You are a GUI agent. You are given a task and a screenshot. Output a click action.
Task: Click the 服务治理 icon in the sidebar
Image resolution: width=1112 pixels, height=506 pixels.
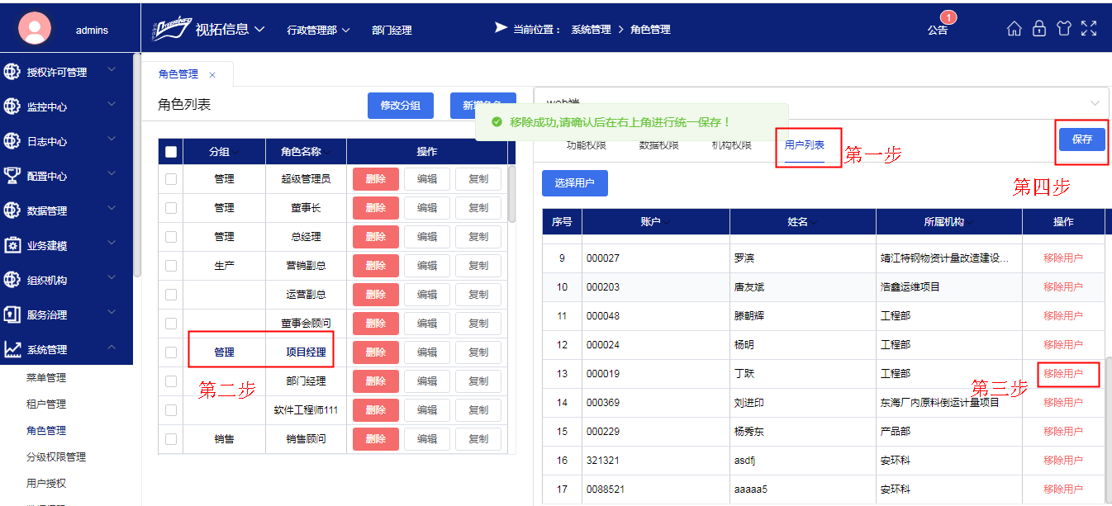12,314
